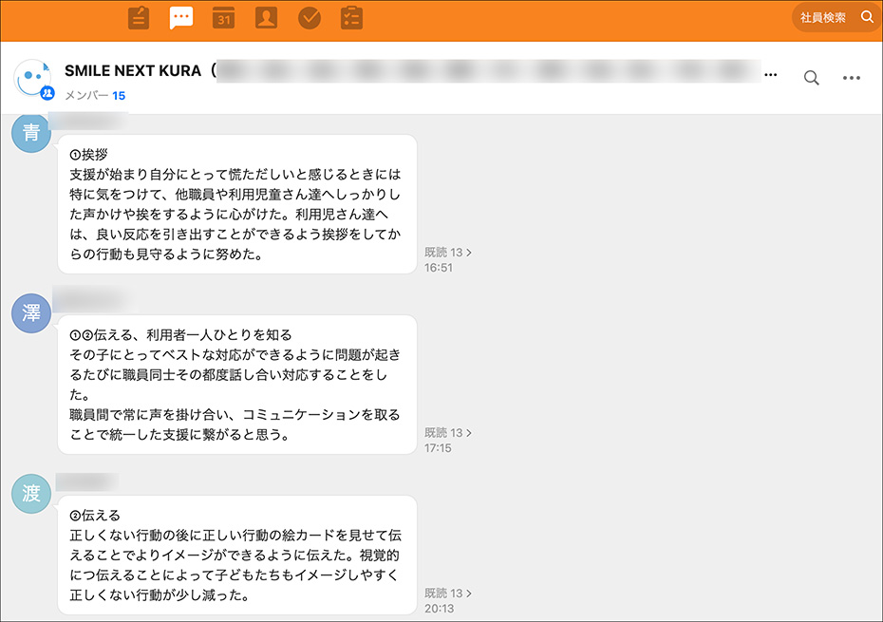Open the checklist survey icon
This screenshot has height=622, width=883.
pyautogui.click(x=351, y=17)
